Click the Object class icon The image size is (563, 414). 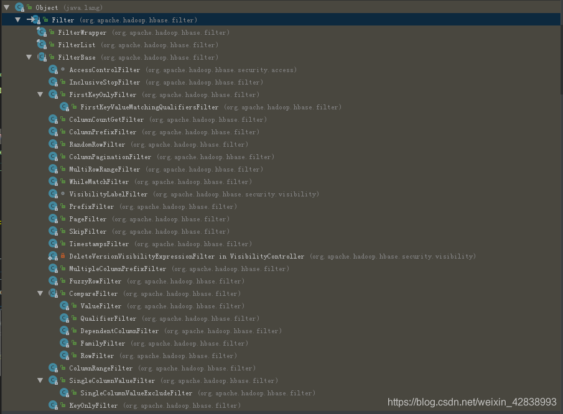tap(20, 7)
